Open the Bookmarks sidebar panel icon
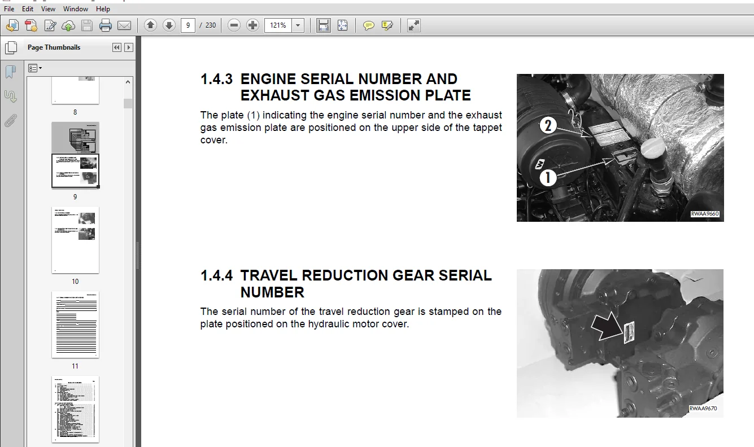 coord(10,72)
